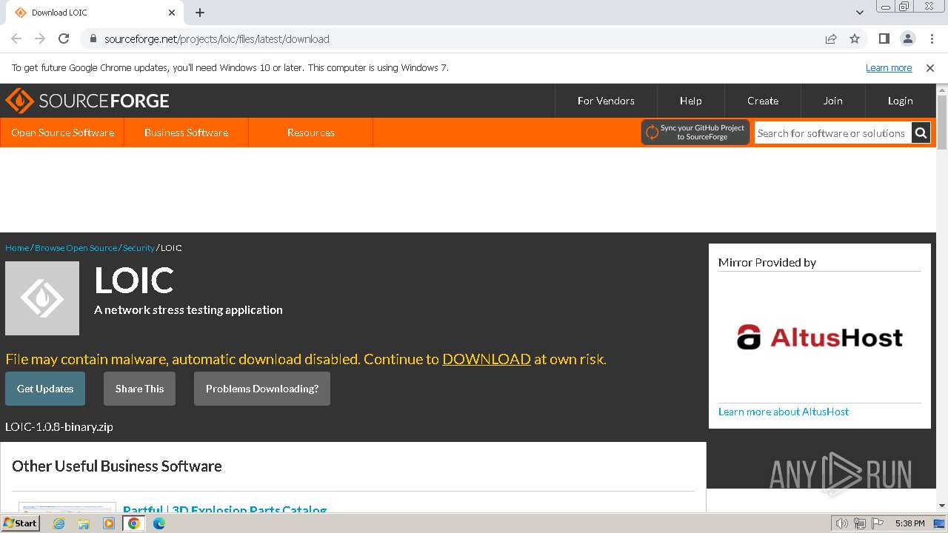Viewport: 948px width, 533px height.
Task: Dismiss the Chrome update notification bar
Action: [x=930, y=67]
